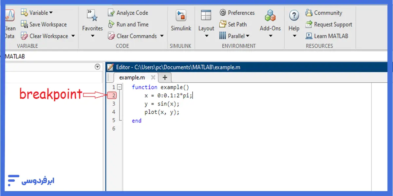Click the MATLAB folder in address bar
The image size is (393, 196).
point(15,56)
